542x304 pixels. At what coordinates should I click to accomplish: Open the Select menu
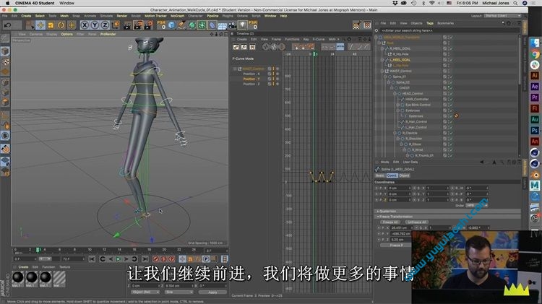pyautogui.click(x=40, y=16)
